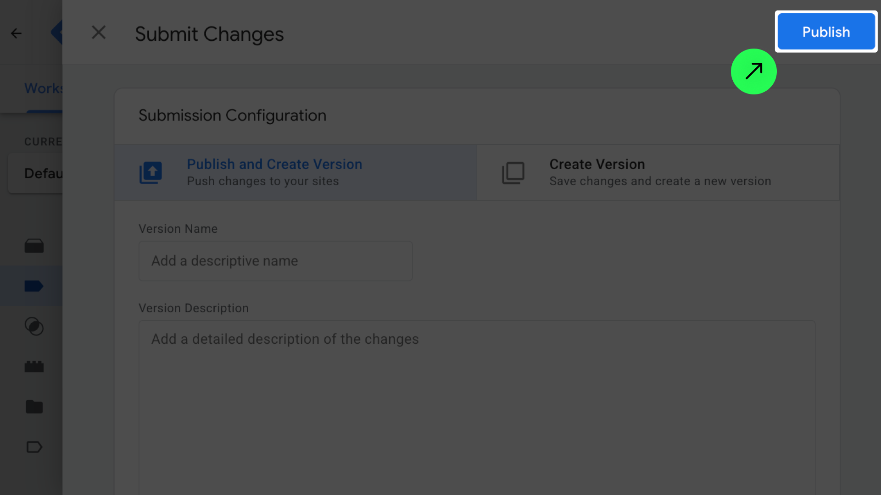This screenshot has height=495, width=881.
Task: Open the Variables brick sidebar icon
Action: tap(34, 367)
